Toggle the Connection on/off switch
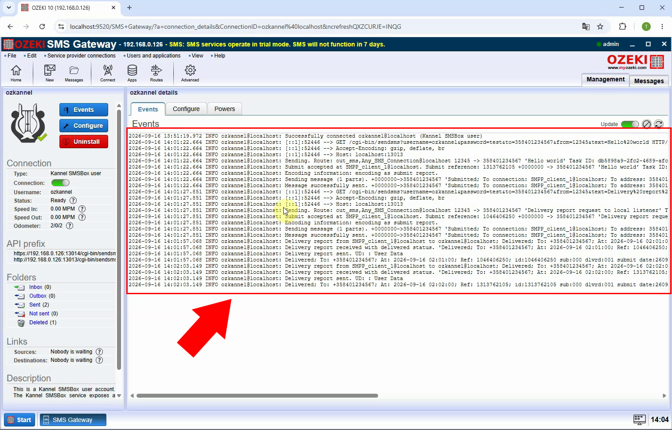The width and height of the screenshot is (672, 430). point(60,183)
